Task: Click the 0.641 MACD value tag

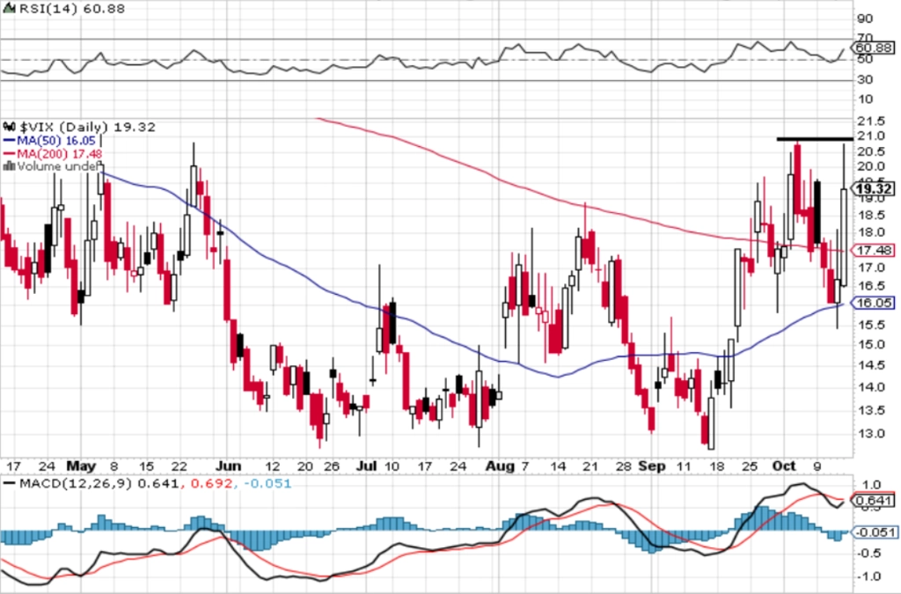Action: click(x=874, y=501)
